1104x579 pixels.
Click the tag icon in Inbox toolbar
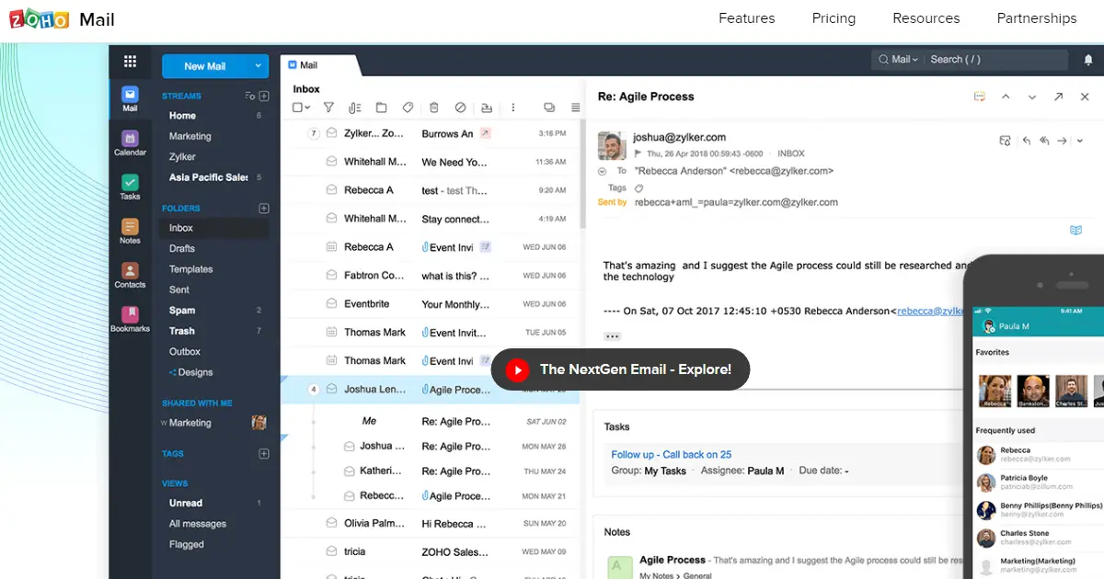click(408, 108)
